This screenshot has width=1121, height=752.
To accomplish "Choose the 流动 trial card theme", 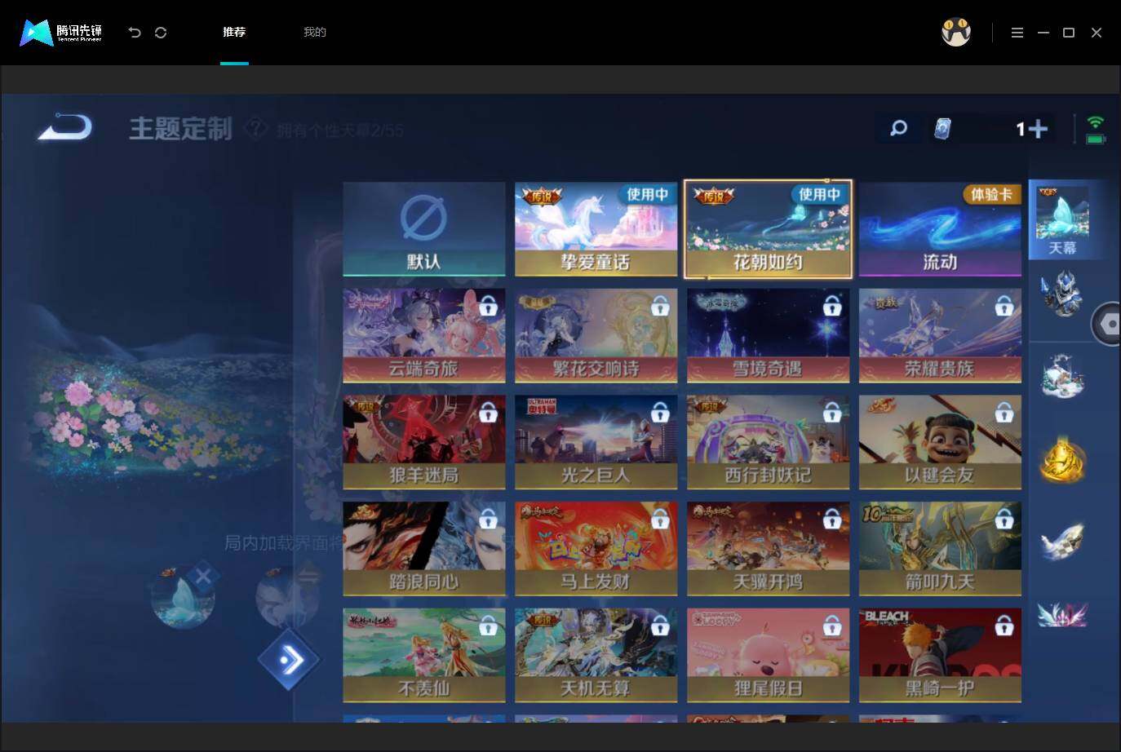I will click(x=940, y=229).
